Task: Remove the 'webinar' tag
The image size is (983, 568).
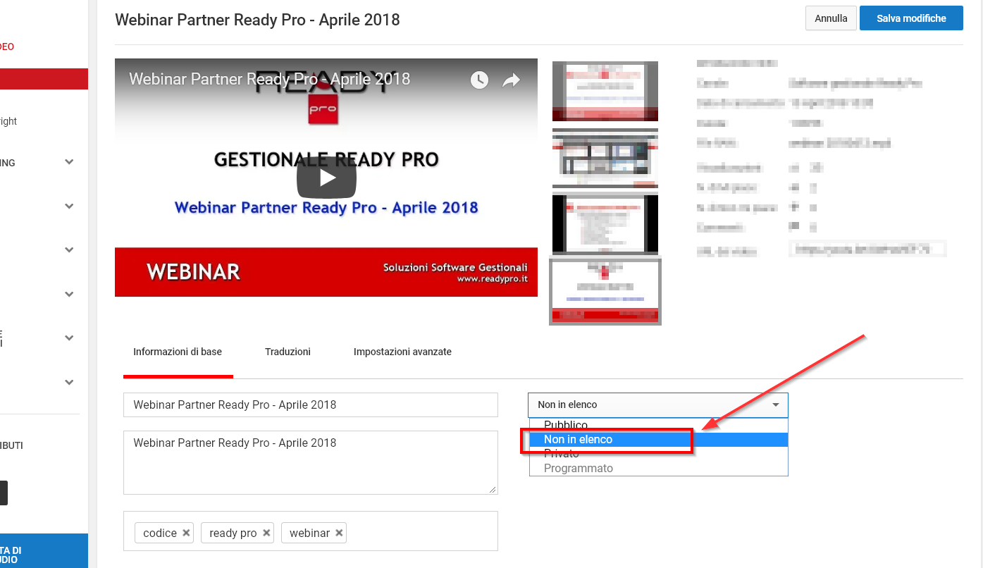Action: pos(339,533)
